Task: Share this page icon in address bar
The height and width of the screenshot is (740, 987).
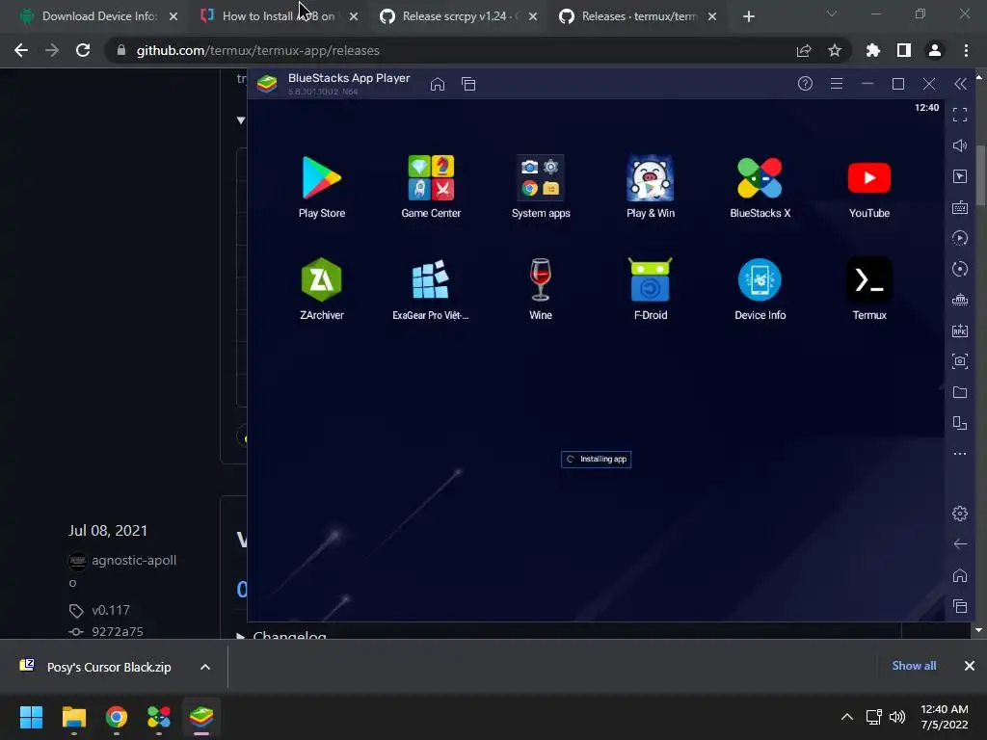Action: (804, 50)
